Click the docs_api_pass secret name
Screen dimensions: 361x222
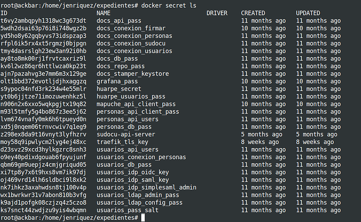(x=119, y=21)
